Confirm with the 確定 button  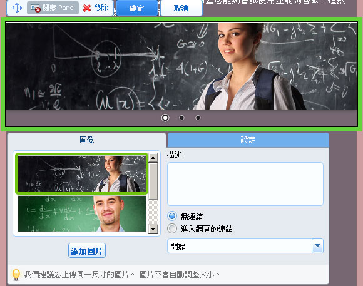pos(137,8)
